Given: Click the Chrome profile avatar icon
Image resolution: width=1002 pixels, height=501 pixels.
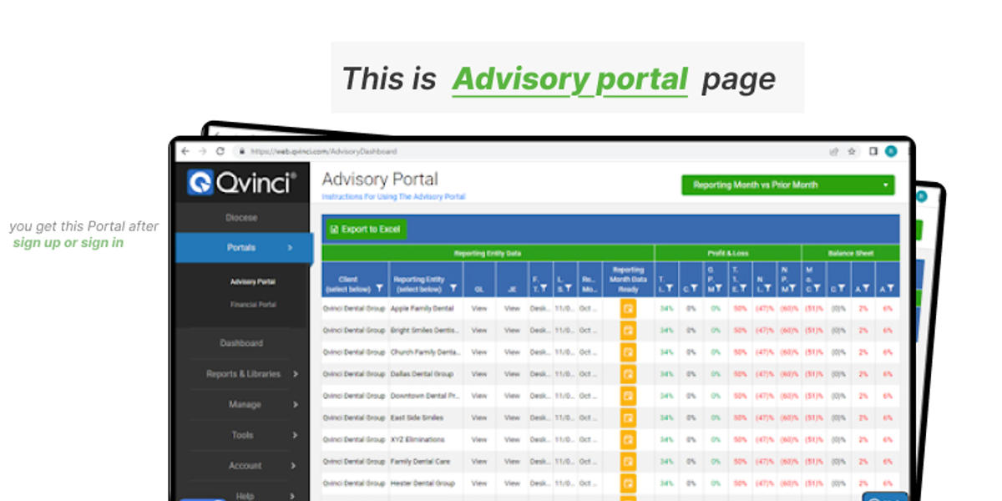Looking at the screenshot, I should pyautogui.click(x=888, y=151).
